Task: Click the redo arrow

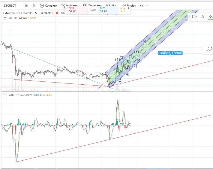Action: coord(147,6)
